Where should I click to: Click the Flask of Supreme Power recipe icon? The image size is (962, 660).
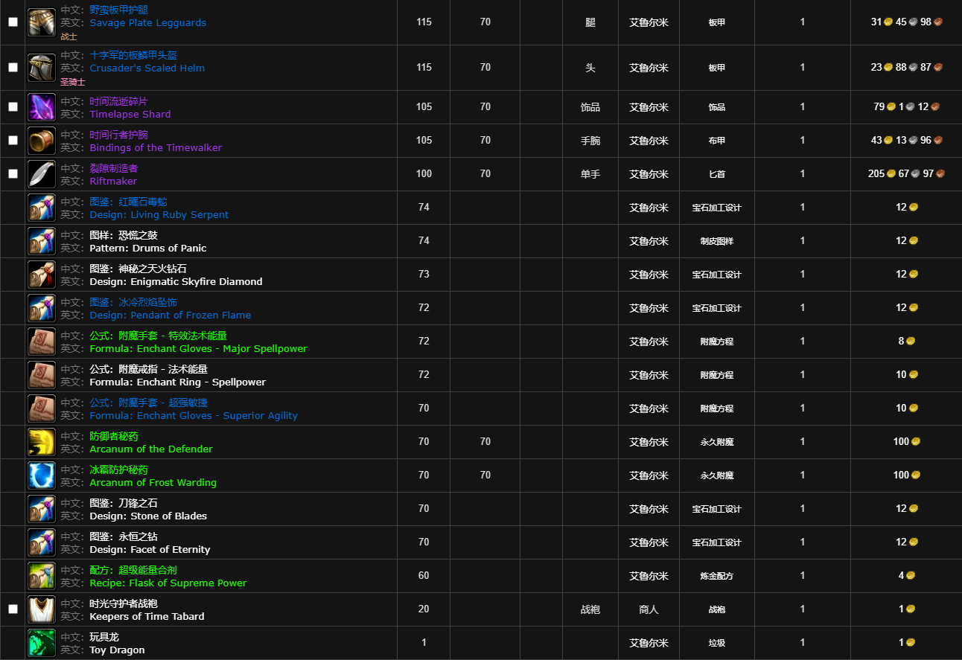[41, 576]
